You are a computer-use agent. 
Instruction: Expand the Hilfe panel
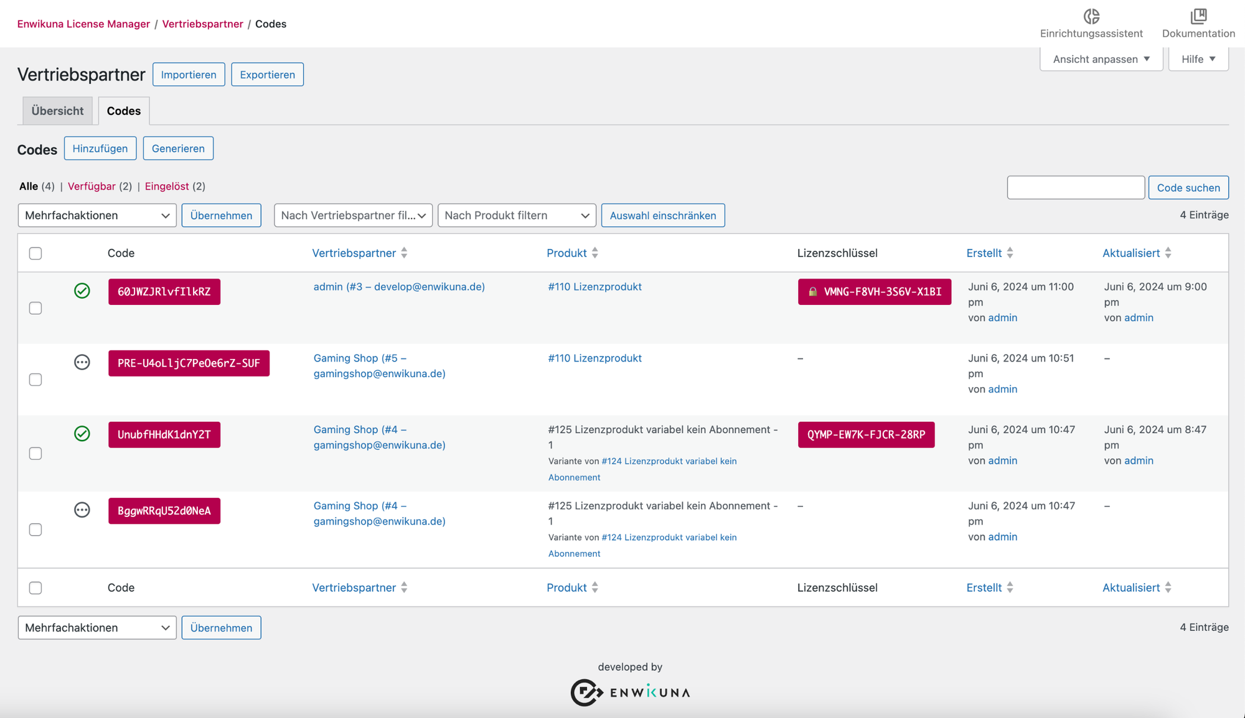click(x=1198, y=59)
